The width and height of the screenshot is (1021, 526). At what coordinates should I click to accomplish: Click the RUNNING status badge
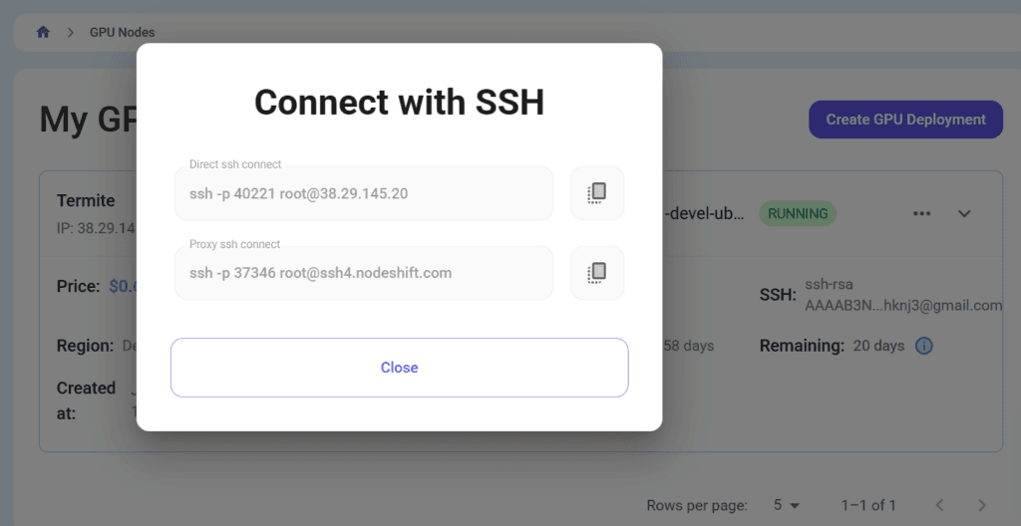(798, 213)
